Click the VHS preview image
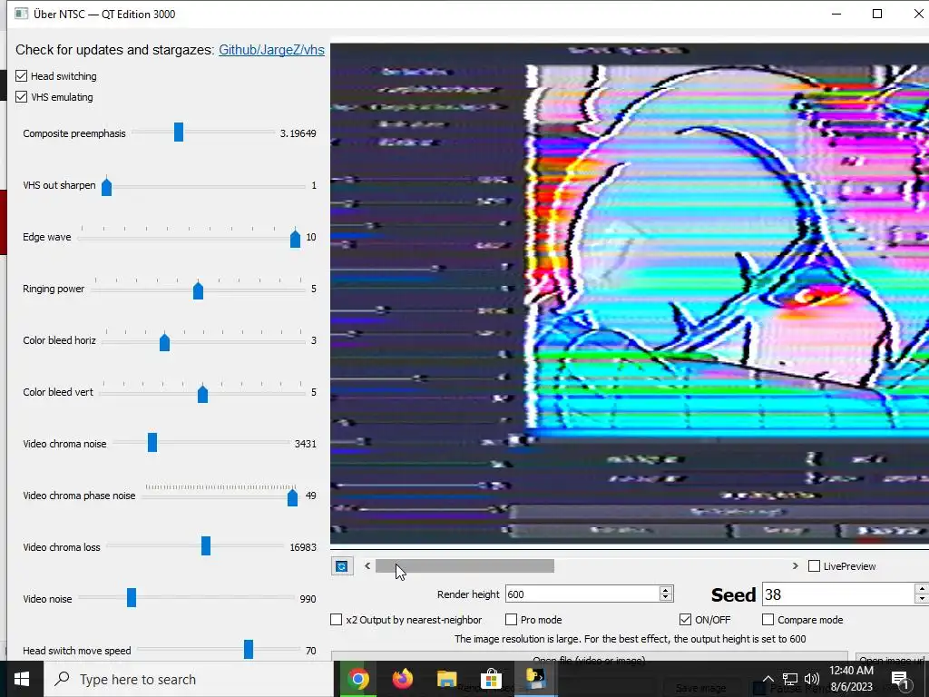The height and width of the screenshot is (697, 929). tap(630, 293)
